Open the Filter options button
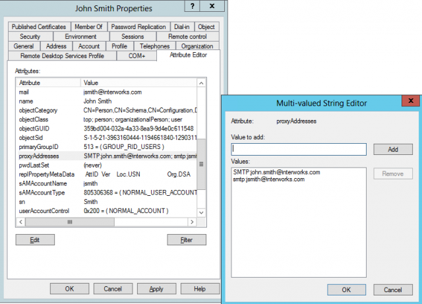 click(x=187, y=240)
